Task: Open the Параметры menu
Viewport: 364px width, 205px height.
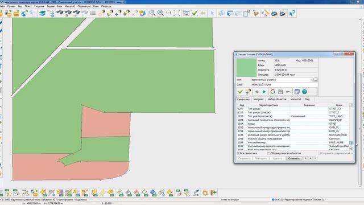Action: pyautogui.click(x=84, y=6)
